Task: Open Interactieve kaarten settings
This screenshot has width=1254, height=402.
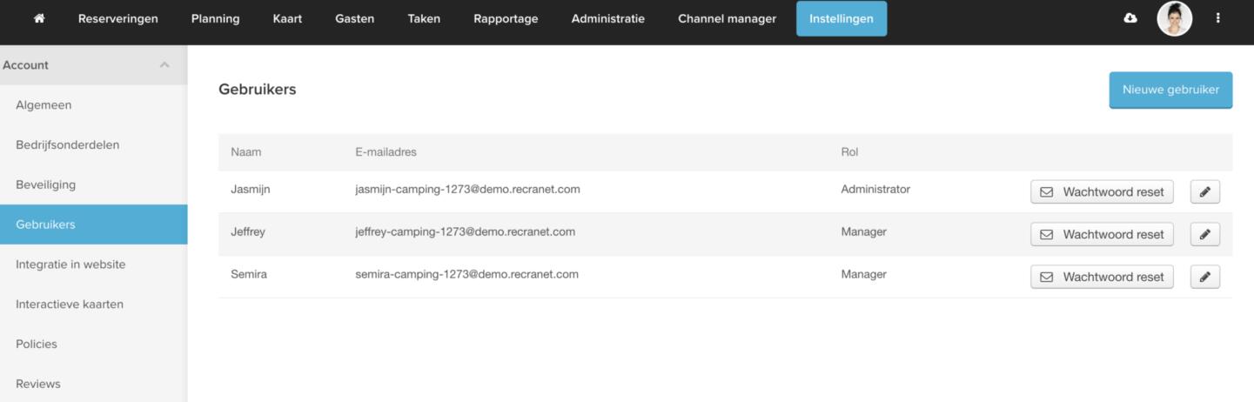Action: pyautogui.click(x=70, y=305)
